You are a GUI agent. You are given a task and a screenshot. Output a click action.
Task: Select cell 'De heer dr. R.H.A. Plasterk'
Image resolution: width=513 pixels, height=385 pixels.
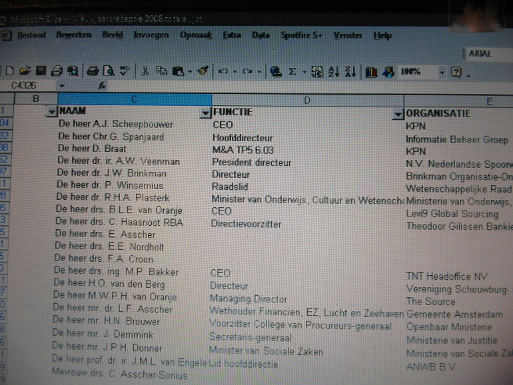(133, 198)
